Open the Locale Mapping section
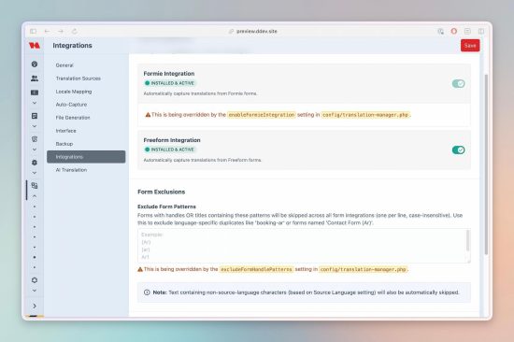The height and width of the screenshot is (342, 514). click(x=86, y=92)
